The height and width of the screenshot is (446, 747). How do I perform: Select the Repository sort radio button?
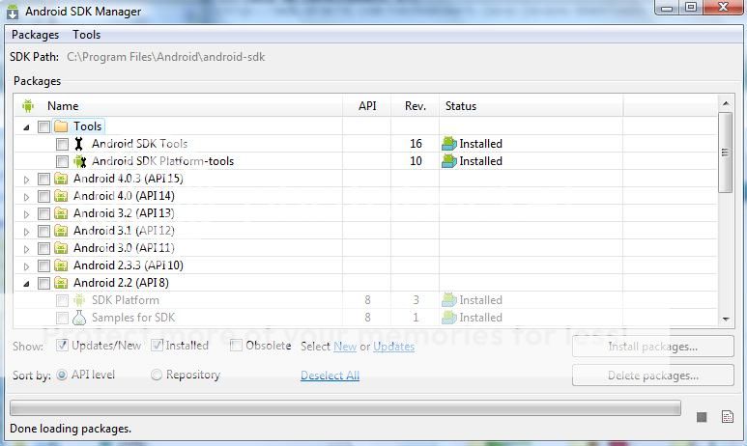coord(157,375)
